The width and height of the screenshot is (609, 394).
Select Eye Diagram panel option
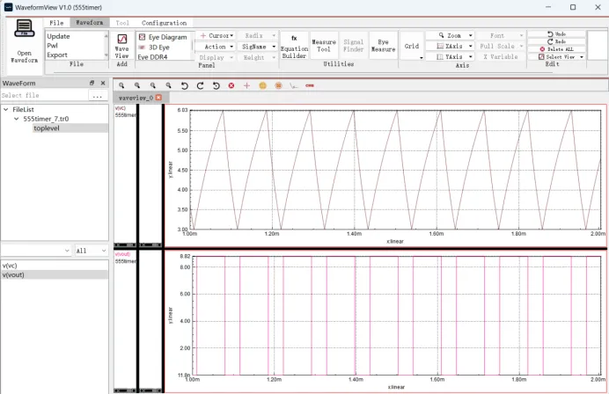pyautogui.click(x=163, y=37)
